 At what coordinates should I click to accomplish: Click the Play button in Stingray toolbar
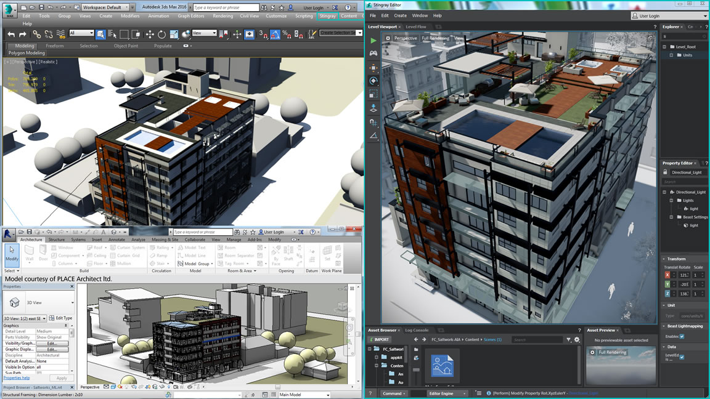coord(373,41)
